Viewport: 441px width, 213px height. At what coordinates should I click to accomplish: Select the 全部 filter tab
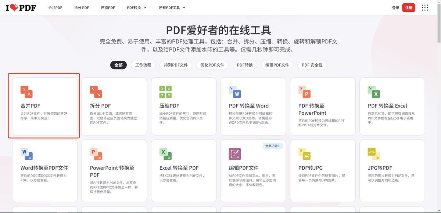(x=118, y=65)
